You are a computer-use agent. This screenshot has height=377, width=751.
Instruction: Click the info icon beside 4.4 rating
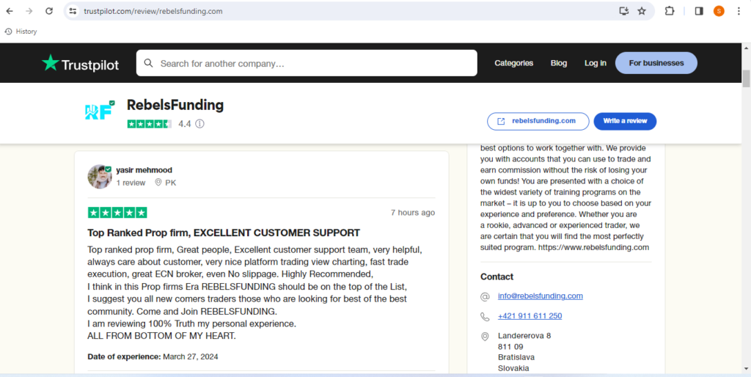(x=199, y=124)
